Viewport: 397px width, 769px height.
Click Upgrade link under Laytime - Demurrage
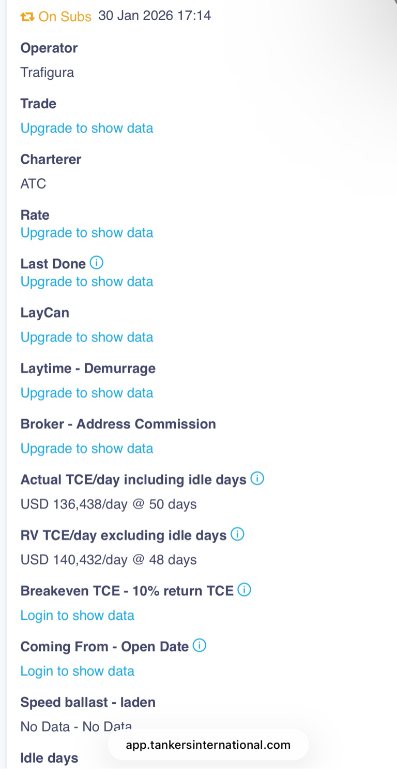(87, 393)
